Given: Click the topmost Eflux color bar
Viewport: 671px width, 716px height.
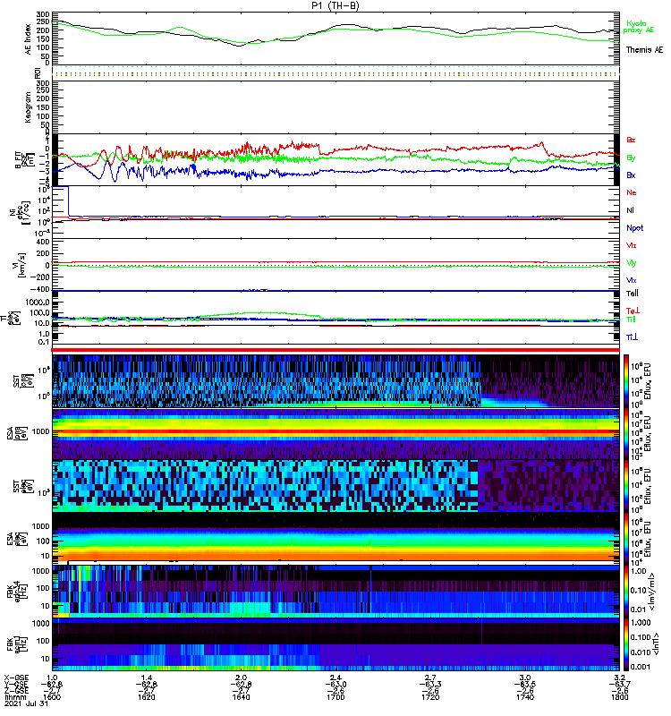Looking at the screenshot, I should tap(626, 380).
